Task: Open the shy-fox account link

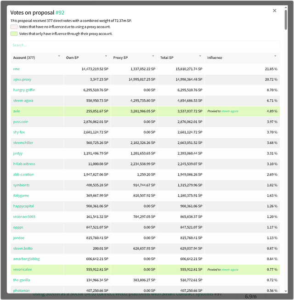Action: (19, 132)
